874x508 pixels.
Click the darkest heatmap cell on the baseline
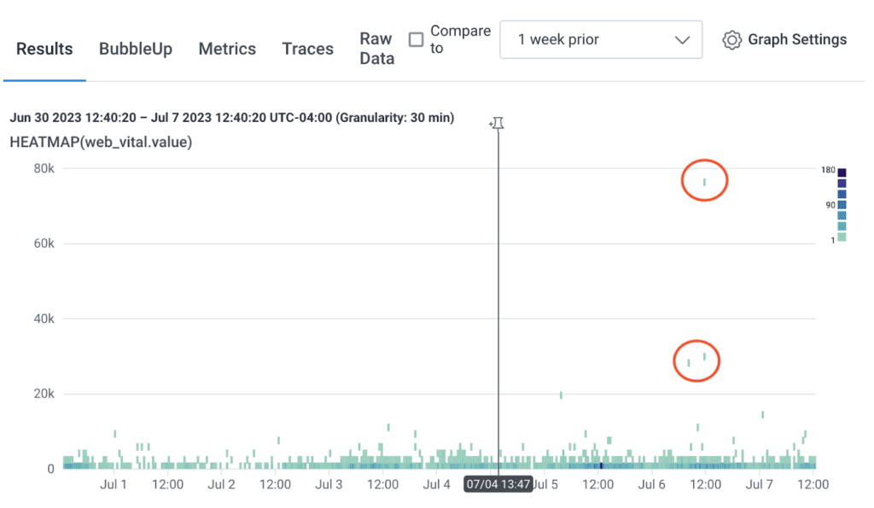[x=601, y=465]
